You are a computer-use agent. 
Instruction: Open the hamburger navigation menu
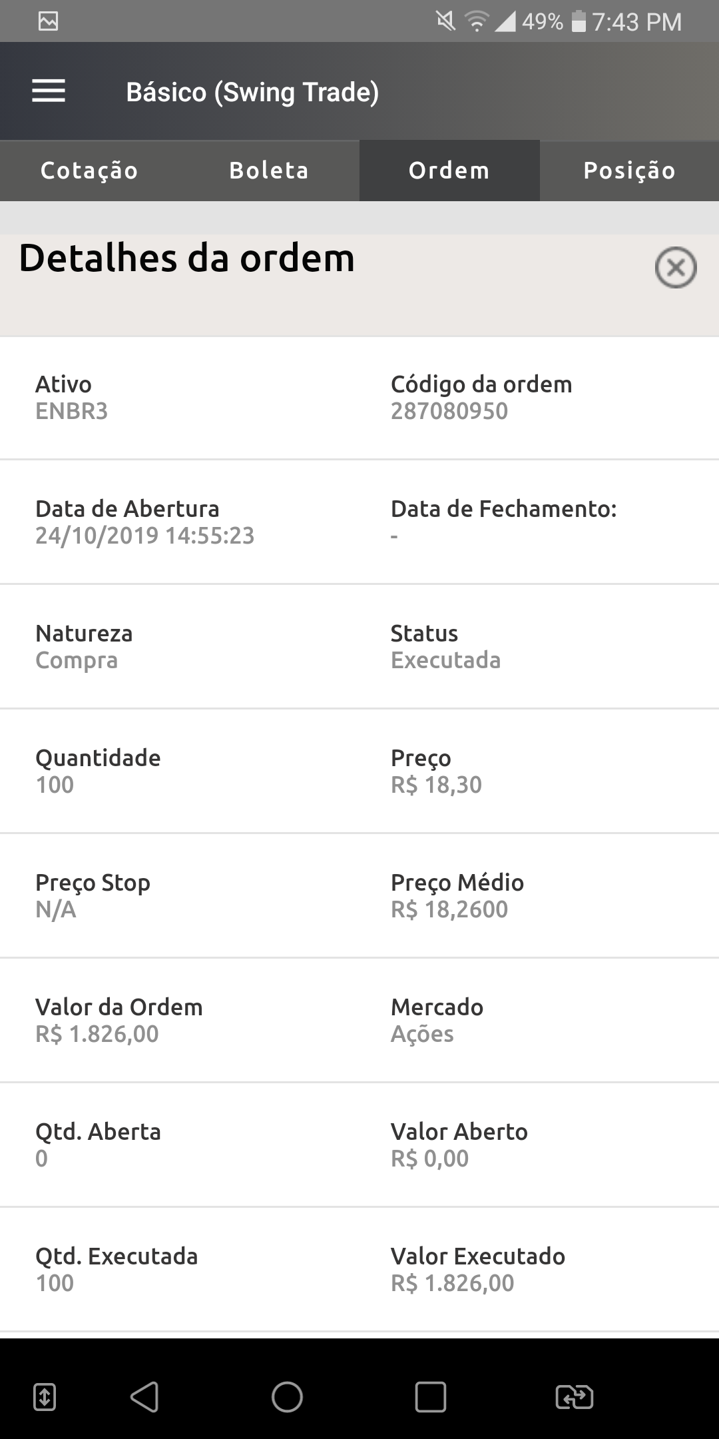49,91
